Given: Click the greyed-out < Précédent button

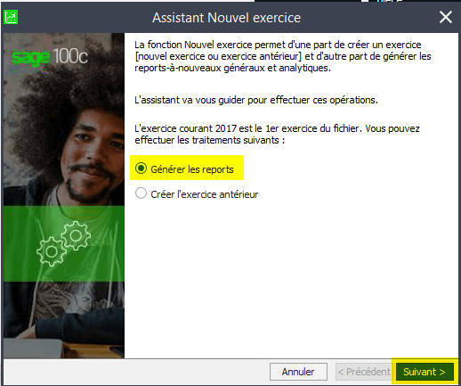Looking at the screenshot, I should (x=364, y=372).
